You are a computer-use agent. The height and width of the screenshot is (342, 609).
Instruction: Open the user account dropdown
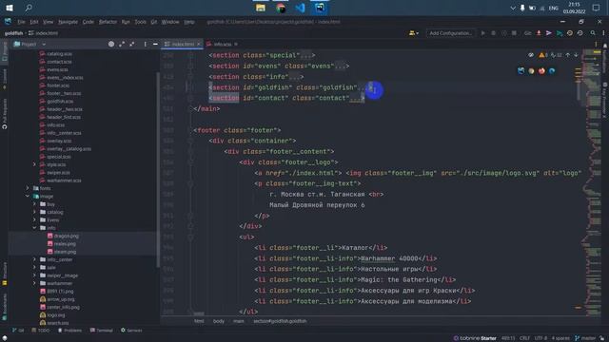[414, 33]
